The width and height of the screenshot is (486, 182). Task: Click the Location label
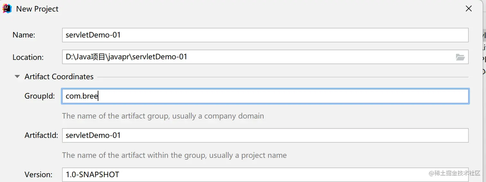[28, 57]
